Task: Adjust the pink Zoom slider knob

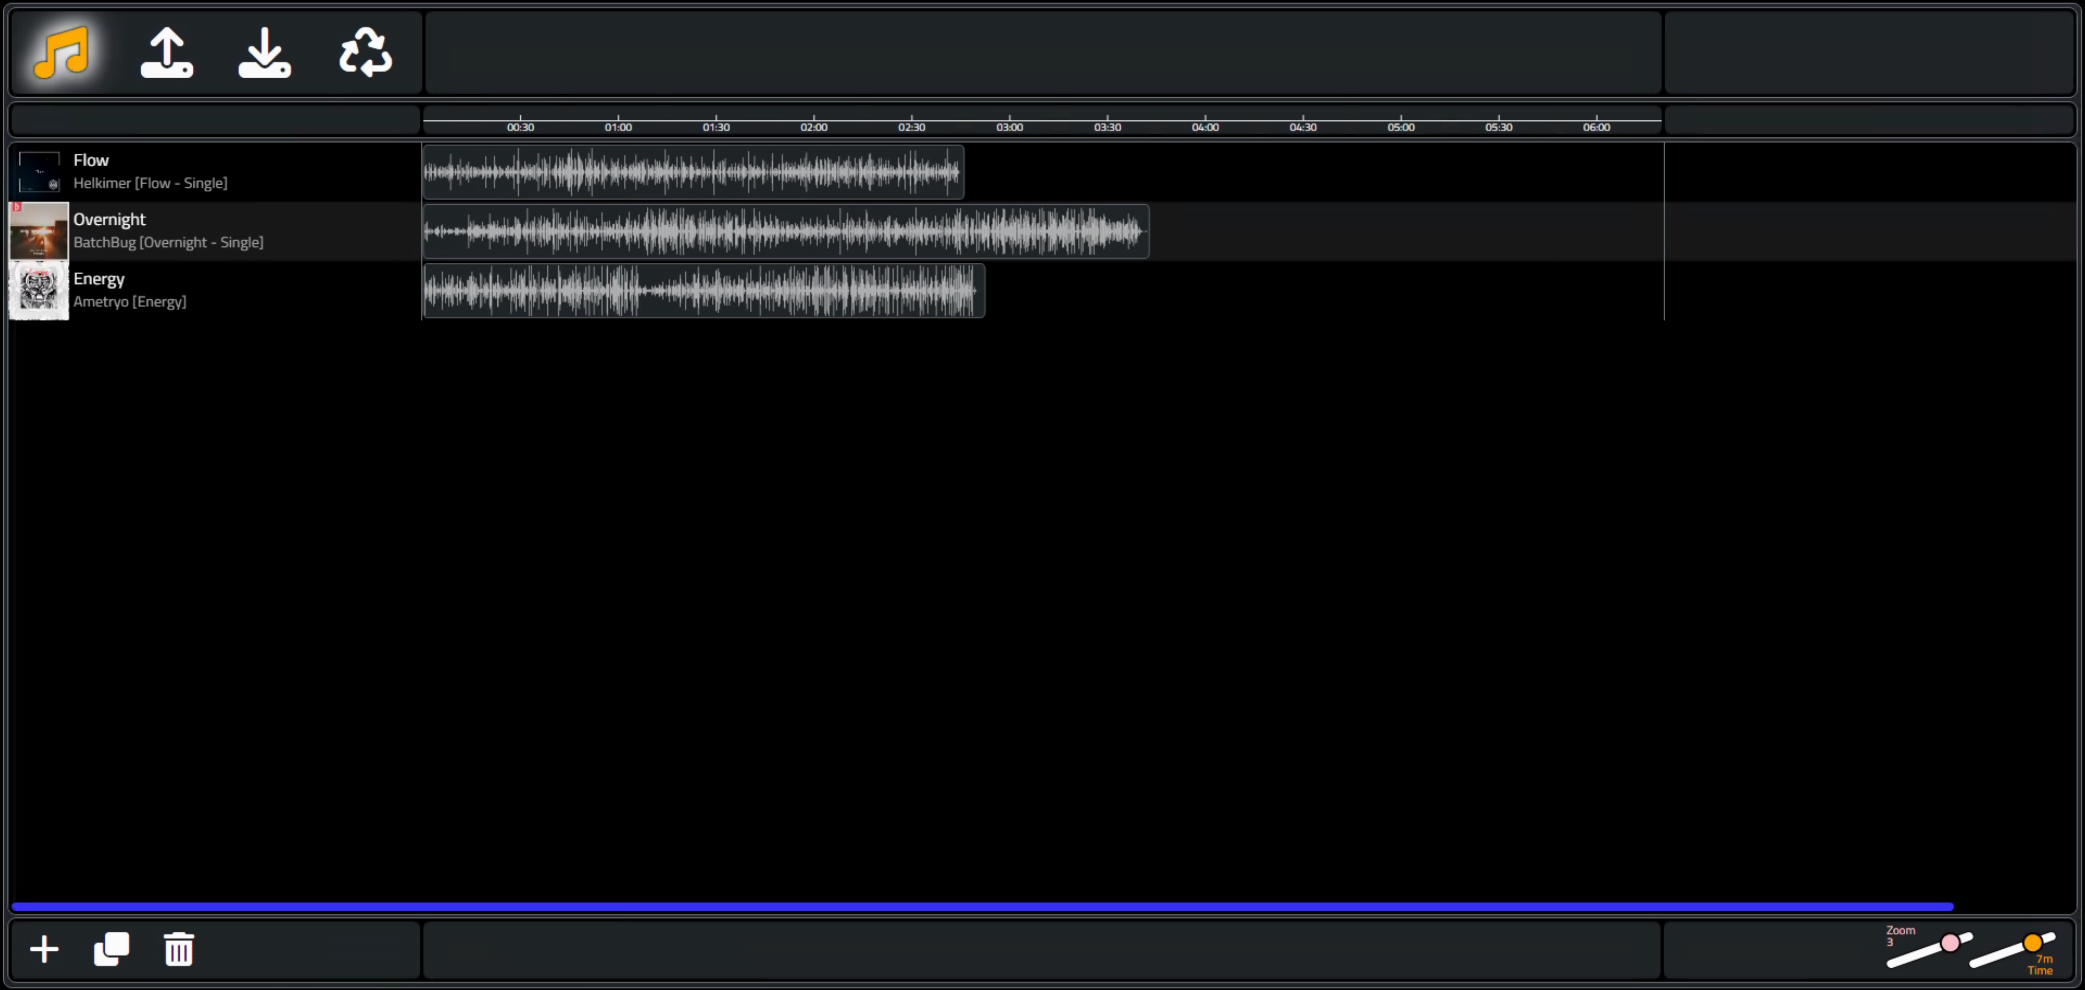Action: (x=1950, y=942)
